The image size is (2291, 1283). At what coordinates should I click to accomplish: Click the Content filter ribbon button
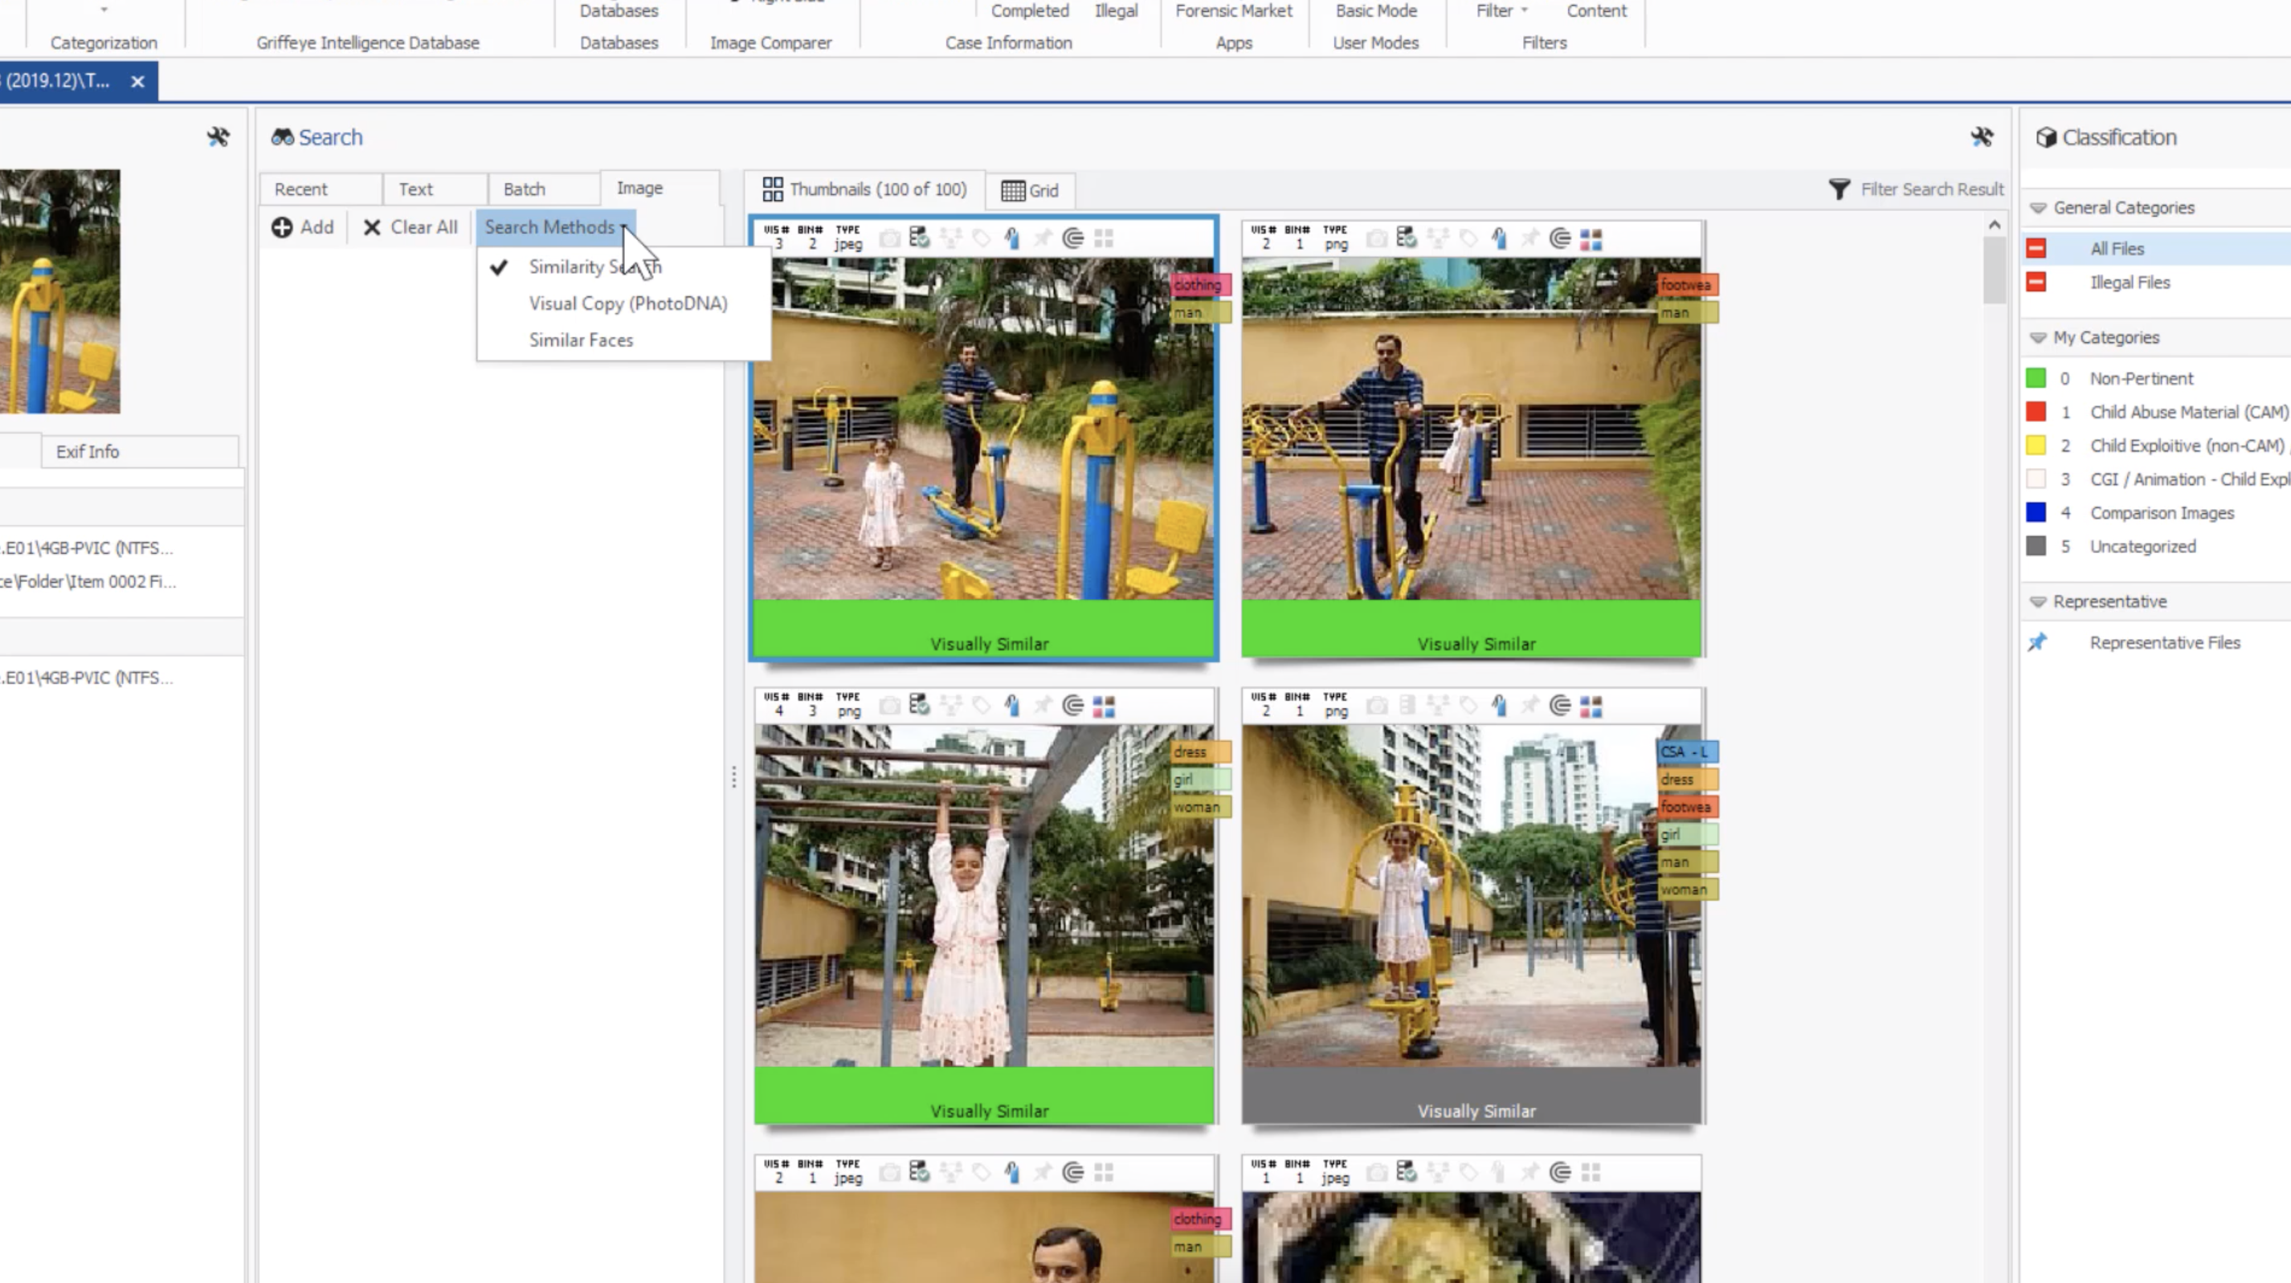1596,10
